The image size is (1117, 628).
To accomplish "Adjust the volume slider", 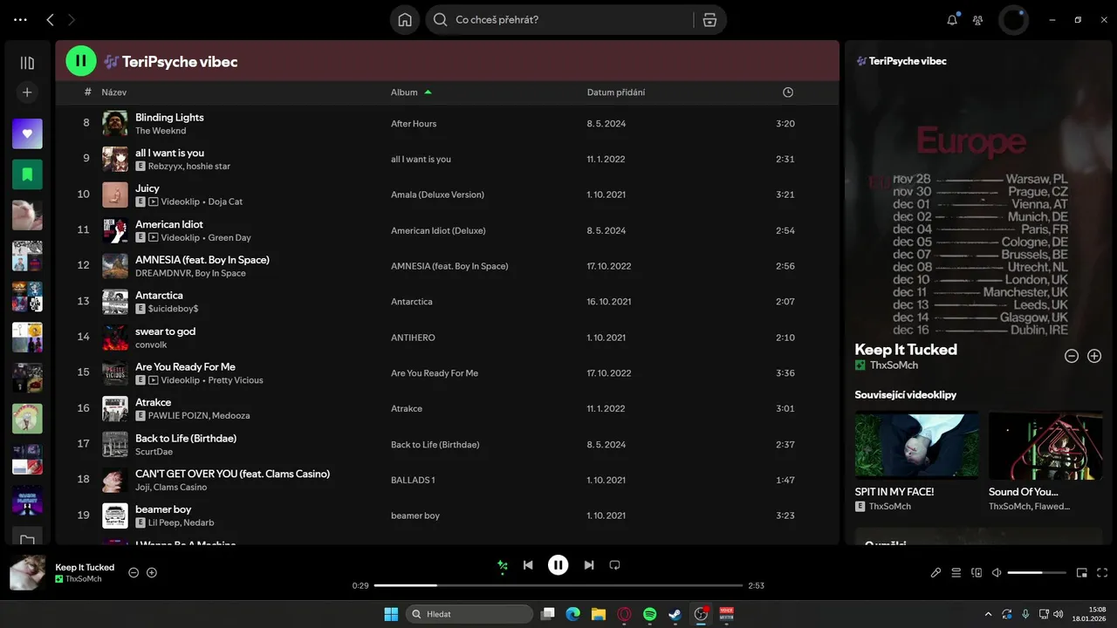I will pos(1037,573).
